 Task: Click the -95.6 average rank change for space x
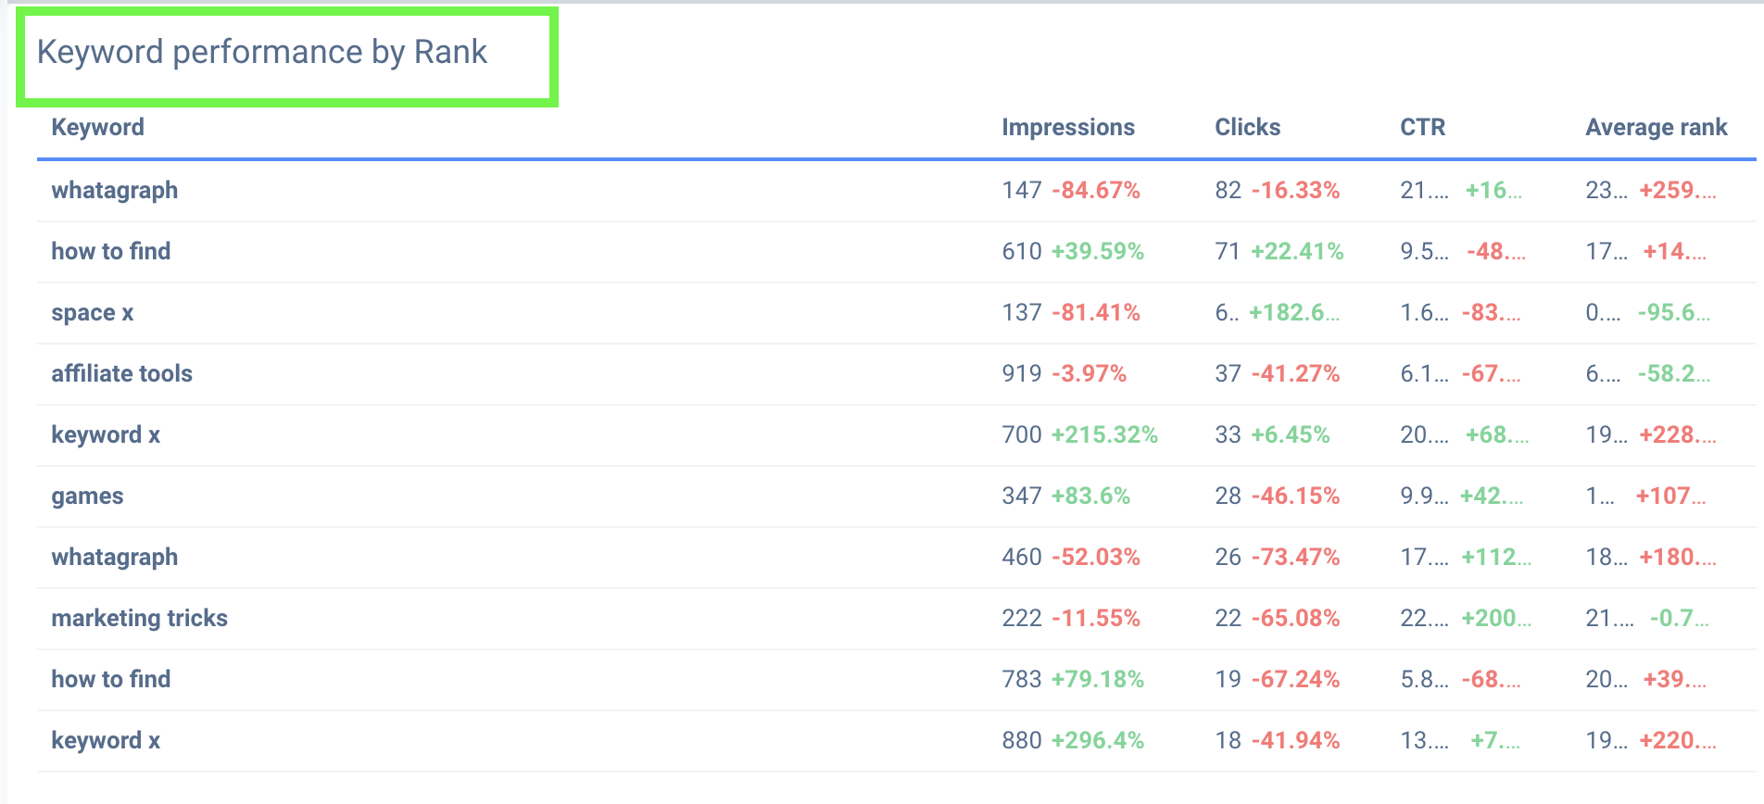click(1674, 312)
